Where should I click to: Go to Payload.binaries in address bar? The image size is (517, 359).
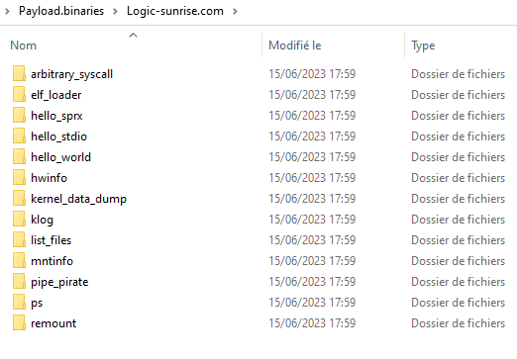pyautogui.click(x=61, y=11)
